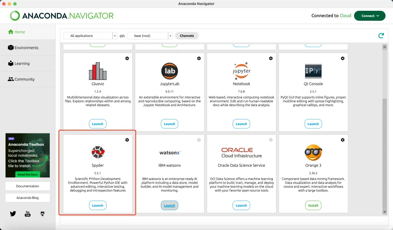Click the Orange 3 sunglasses logo
393x230 pixels.
[313, 153]
